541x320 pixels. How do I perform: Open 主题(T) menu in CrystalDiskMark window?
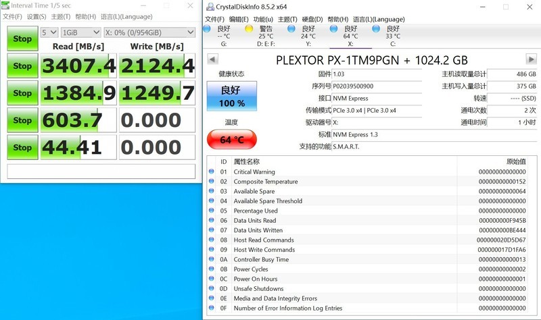point(61,16)
